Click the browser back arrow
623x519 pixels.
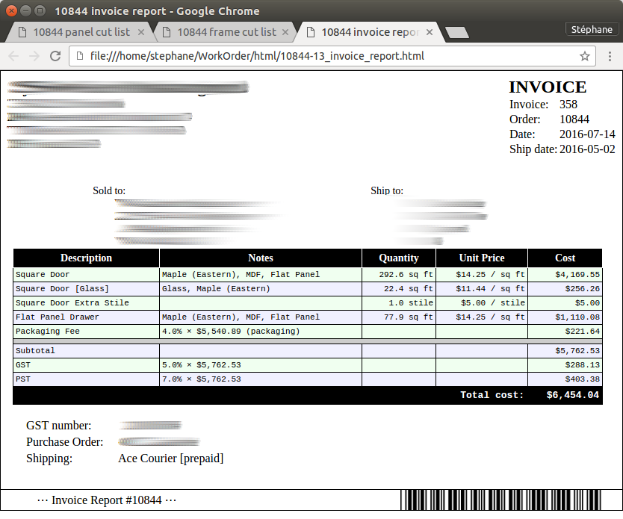[x=14, y=56]
